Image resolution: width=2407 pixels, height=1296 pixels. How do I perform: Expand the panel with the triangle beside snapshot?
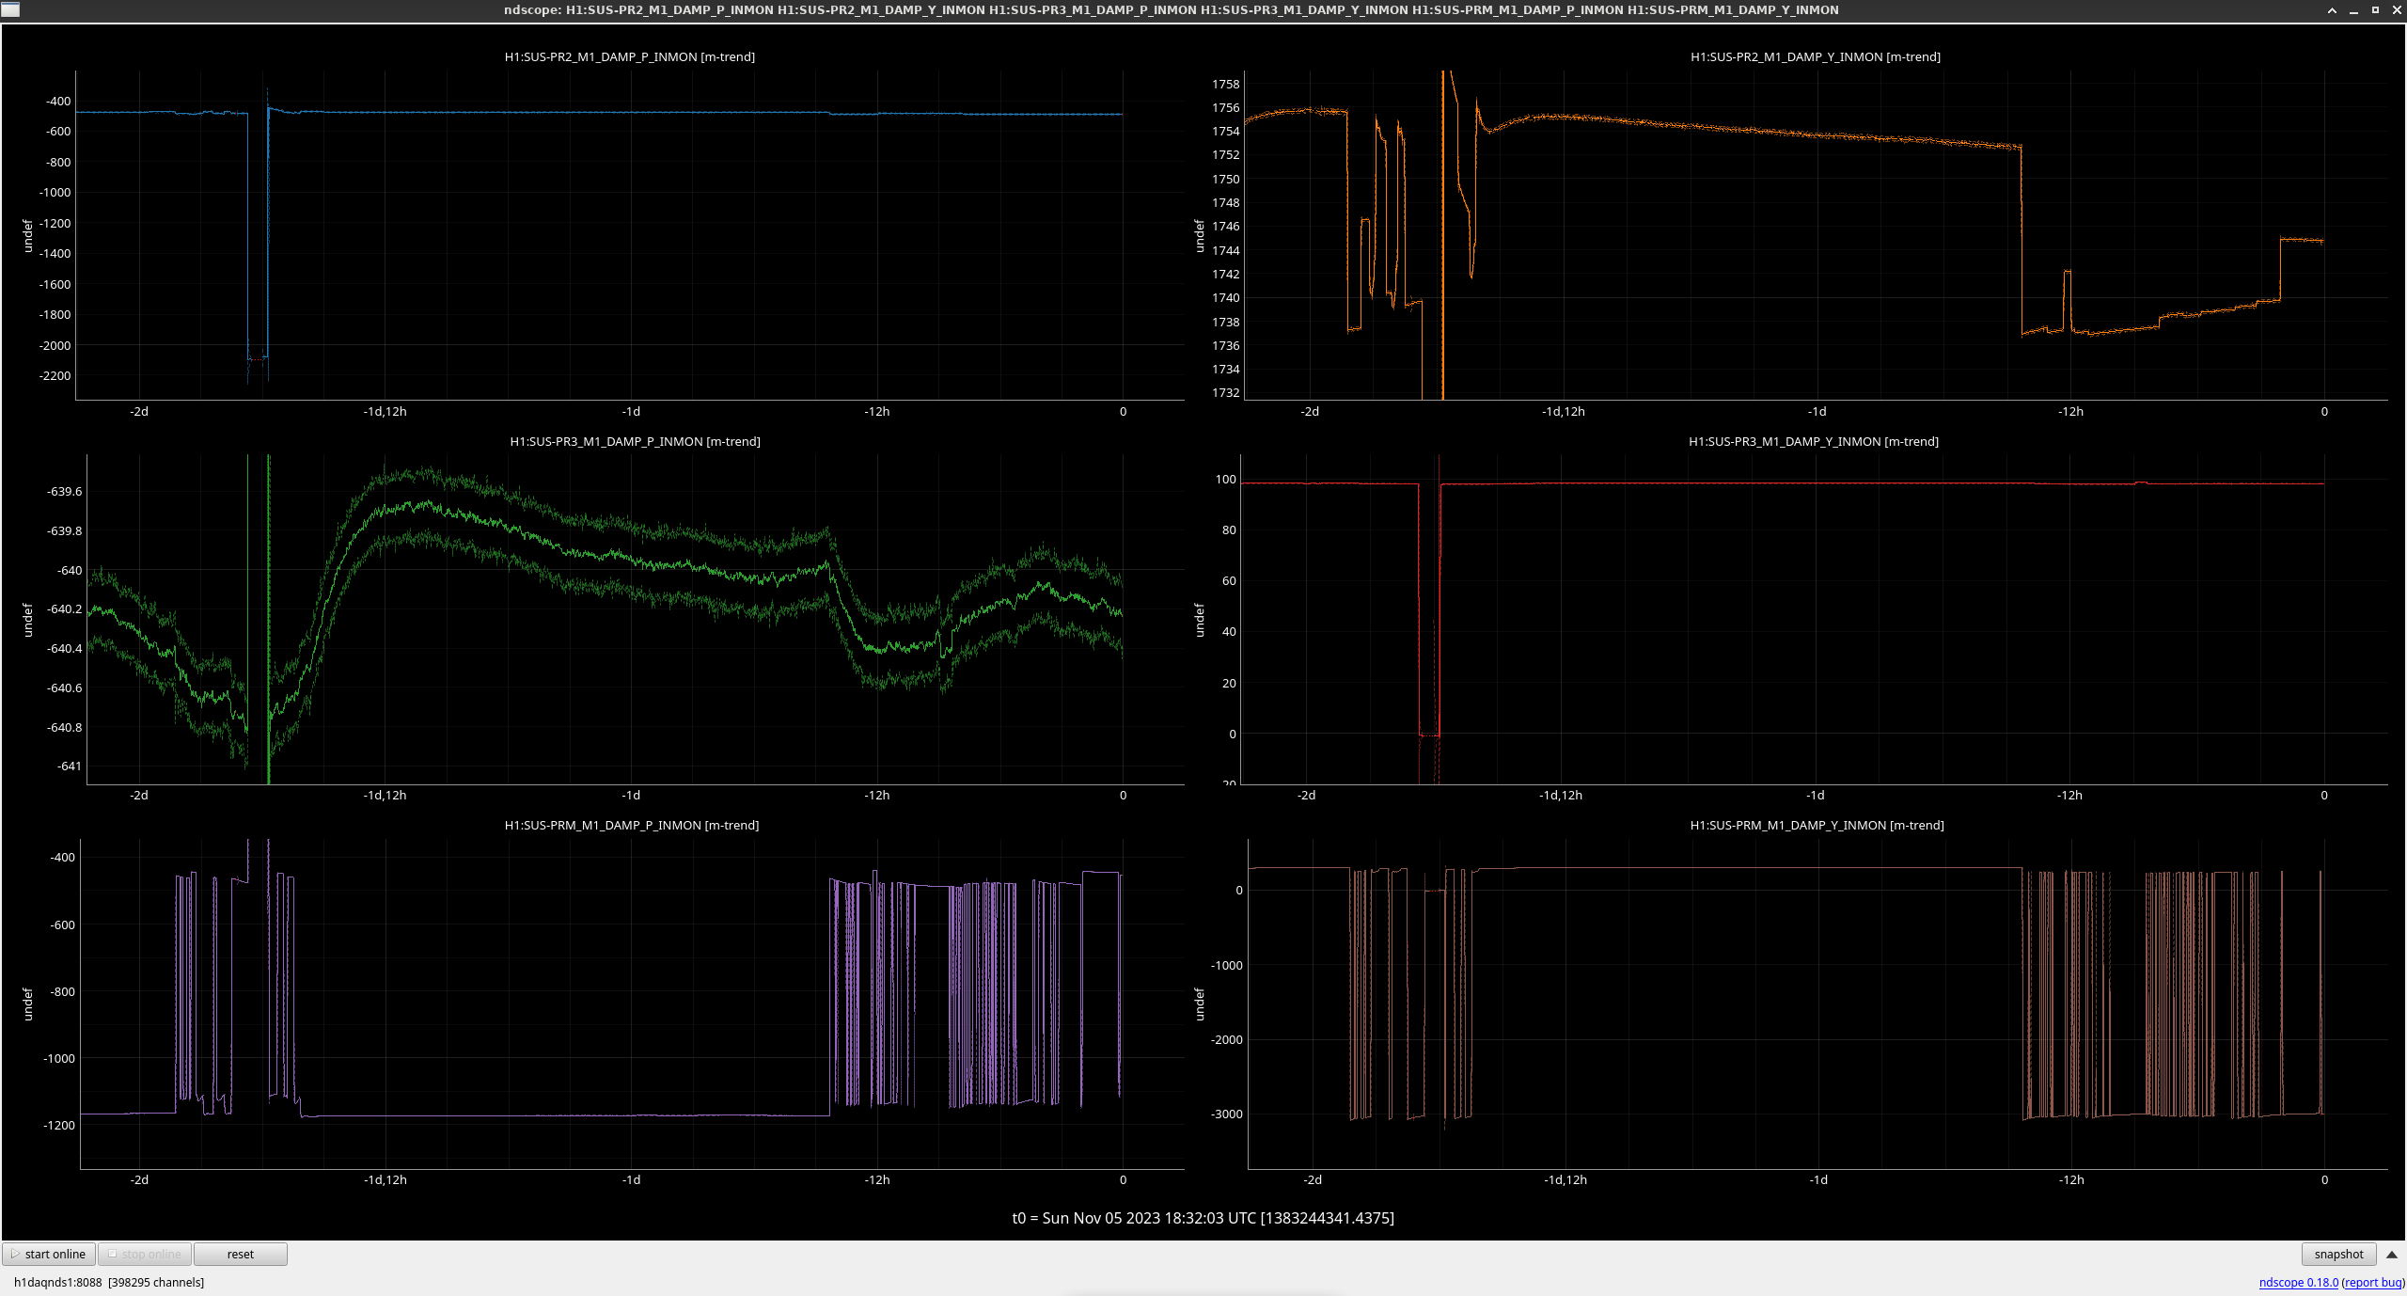[2391, 1254]
